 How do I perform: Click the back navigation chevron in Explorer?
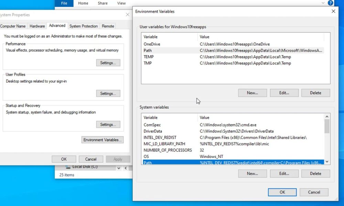126,168
